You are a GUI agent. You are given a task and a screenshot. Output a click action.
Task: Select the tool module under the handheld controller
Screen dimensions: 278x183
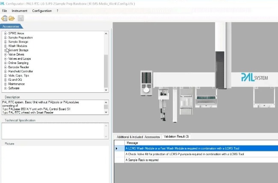163,105
